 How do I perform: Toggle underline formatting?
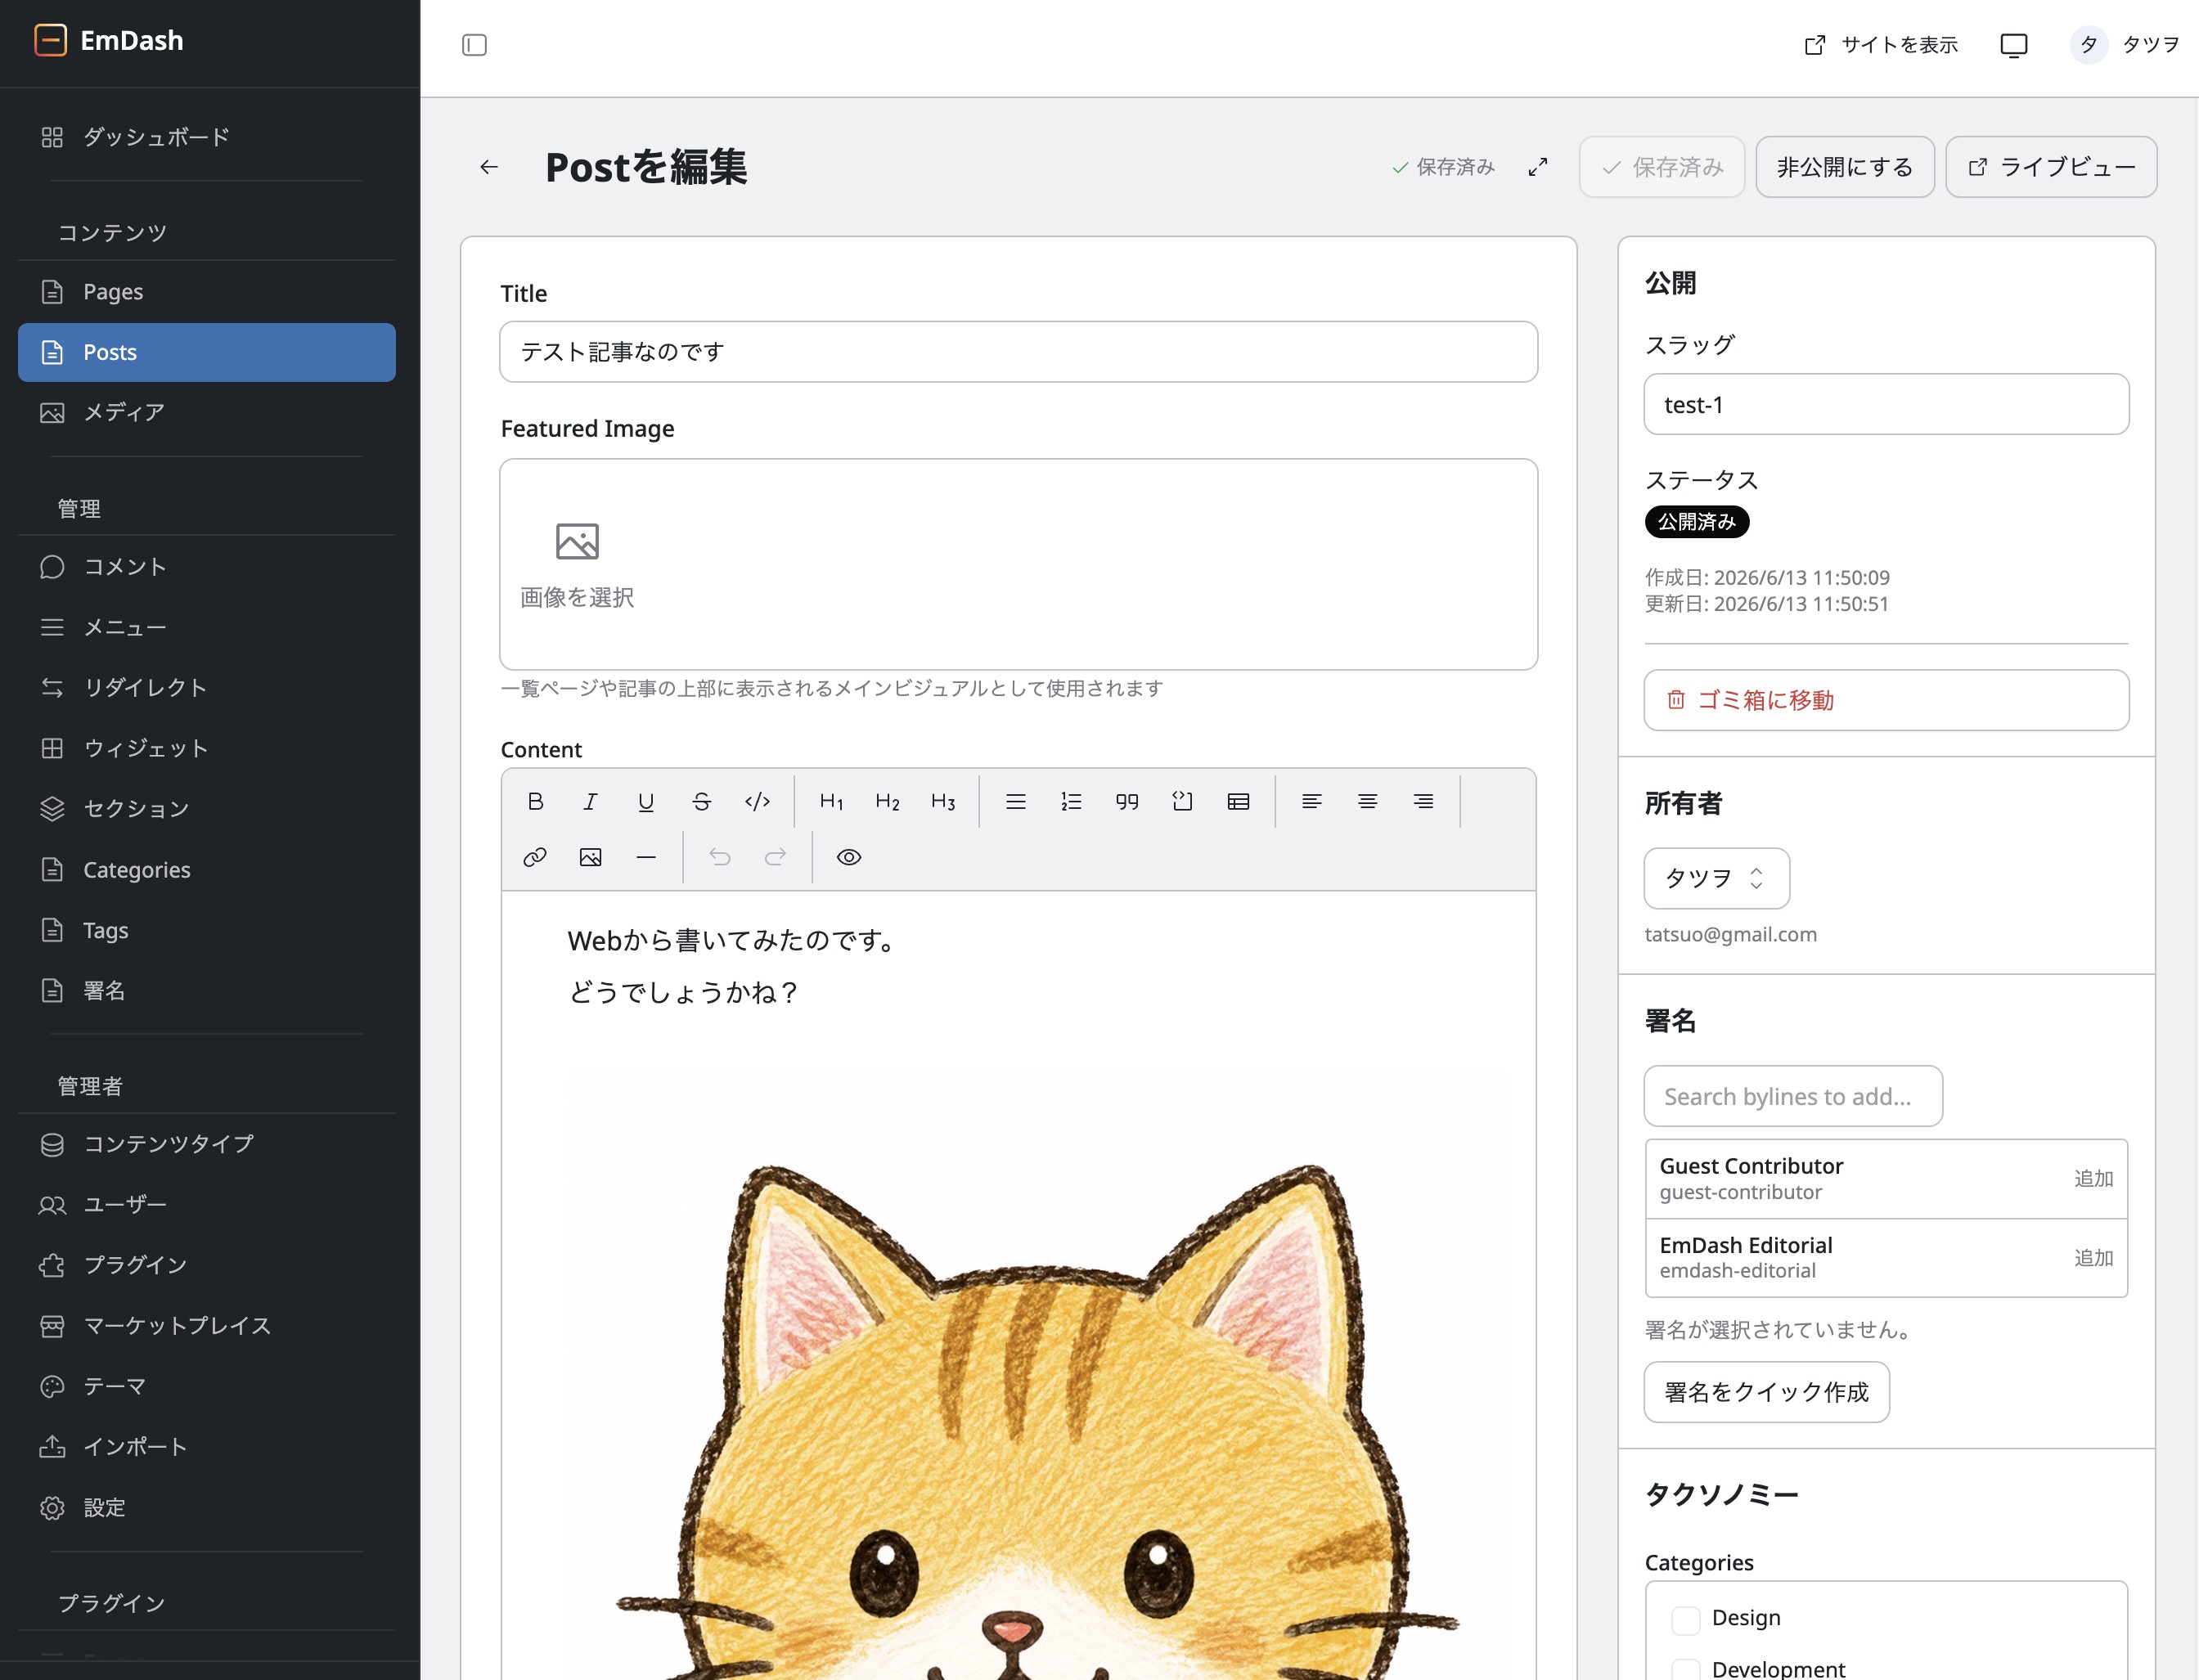click(x=646, y=801)
